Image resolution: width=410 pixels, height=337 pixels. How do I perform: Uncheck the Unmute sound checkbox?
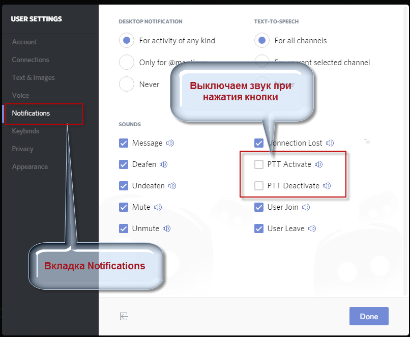(x=124, y=229)
